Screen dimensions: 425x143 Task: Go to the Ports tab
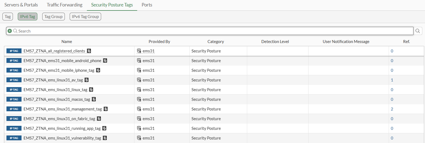pos(147,5)
